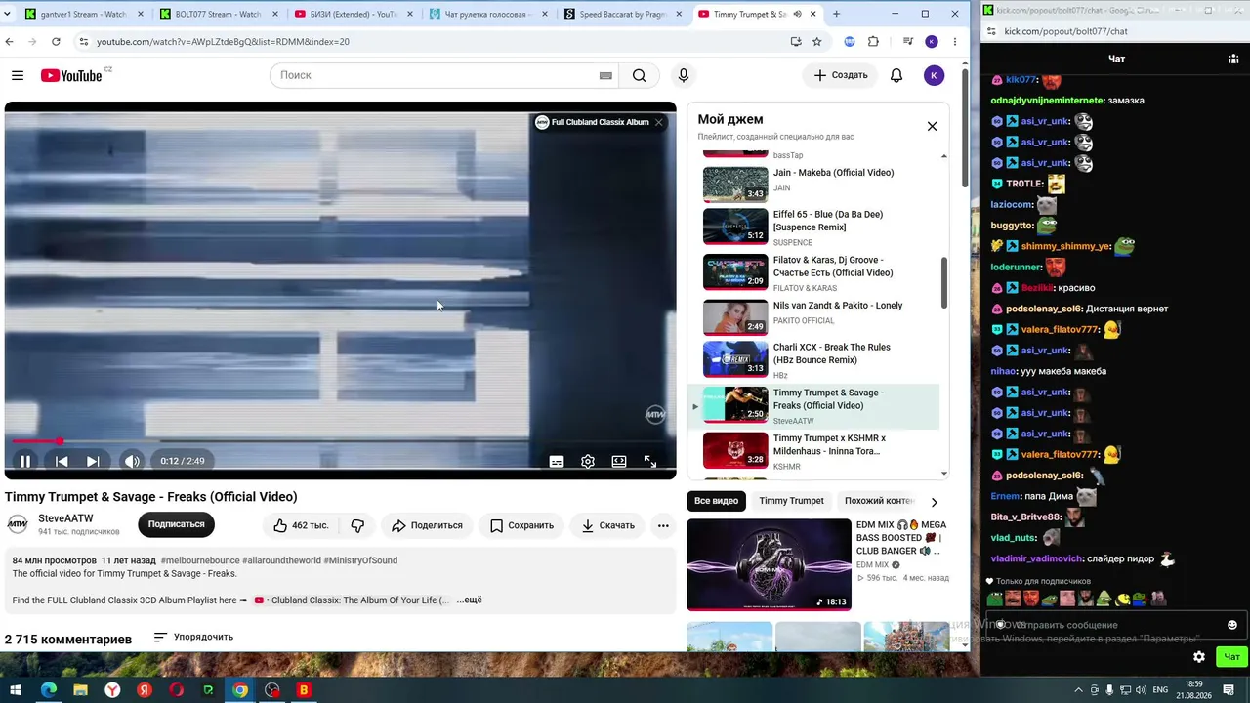
Task: Open the more actions three-dot menu
Action: [x=663, y=525]
